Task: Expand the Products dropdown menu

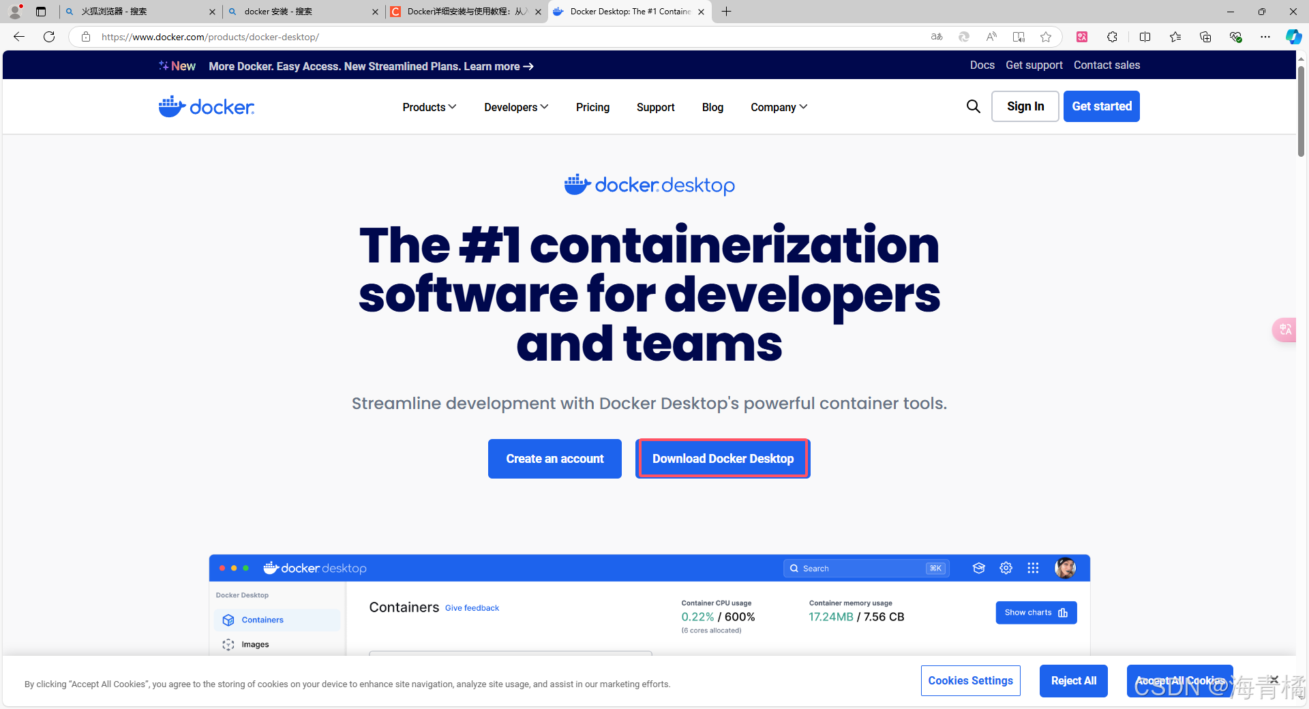Action: point(430,107)
